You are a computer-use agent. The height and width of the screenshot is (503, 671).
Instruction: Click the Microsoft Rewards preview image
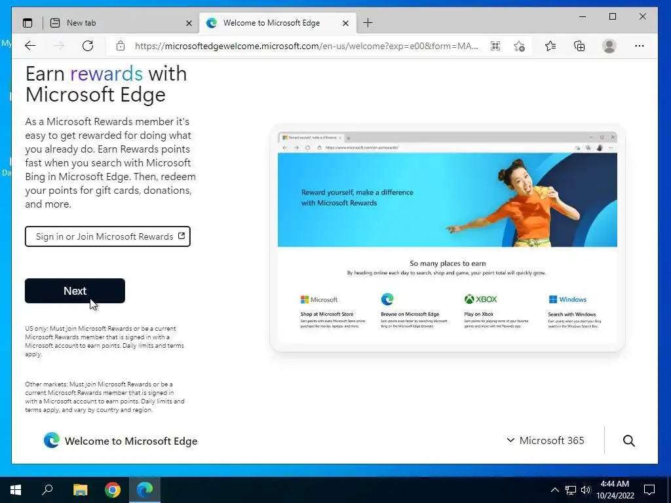(x=447, y=238)
